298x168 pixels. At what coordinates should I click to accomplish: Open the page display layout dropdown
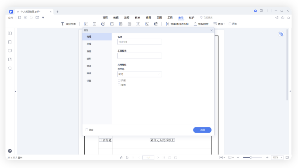pyautogui.click(x=231, y=158)
